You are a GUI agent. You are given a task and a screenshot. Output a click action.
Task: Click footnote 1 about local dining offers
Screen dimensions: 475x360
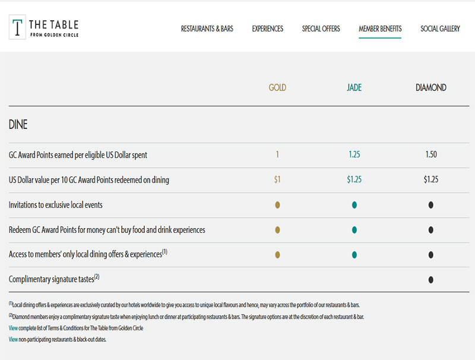[184, 305]
